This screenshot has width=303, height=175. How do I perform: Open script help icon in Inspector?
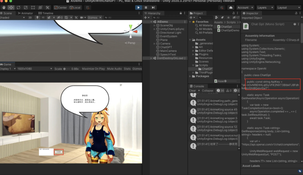pyautogui.click(x=295, y=24)
